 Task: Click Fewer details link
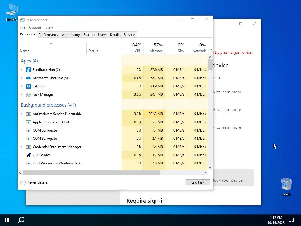point(38,182)
